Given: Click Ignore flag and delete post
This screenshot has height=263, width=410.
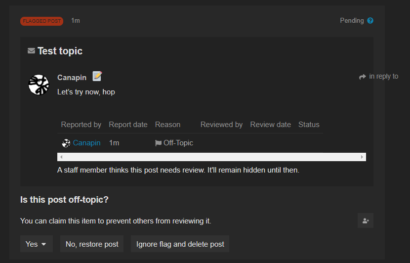Looking at the screenshot, I should click(x=180, y=244).
